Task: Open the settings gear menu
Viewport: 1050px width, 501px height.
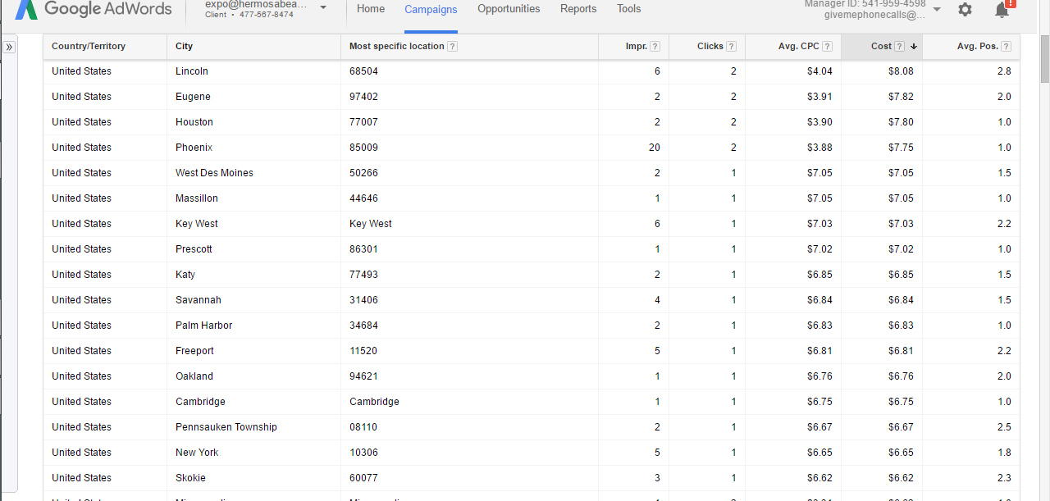Action: (965, 10)
